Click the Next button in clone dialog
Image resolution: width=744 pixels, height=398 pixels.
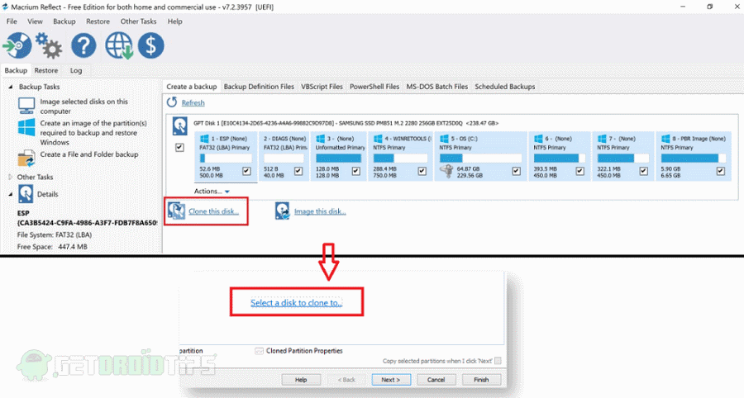coord(391,380)
